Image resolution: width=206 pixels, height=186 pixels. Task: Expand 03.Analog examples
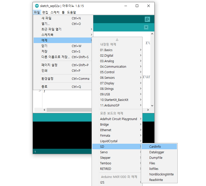(x=117, y=61)
